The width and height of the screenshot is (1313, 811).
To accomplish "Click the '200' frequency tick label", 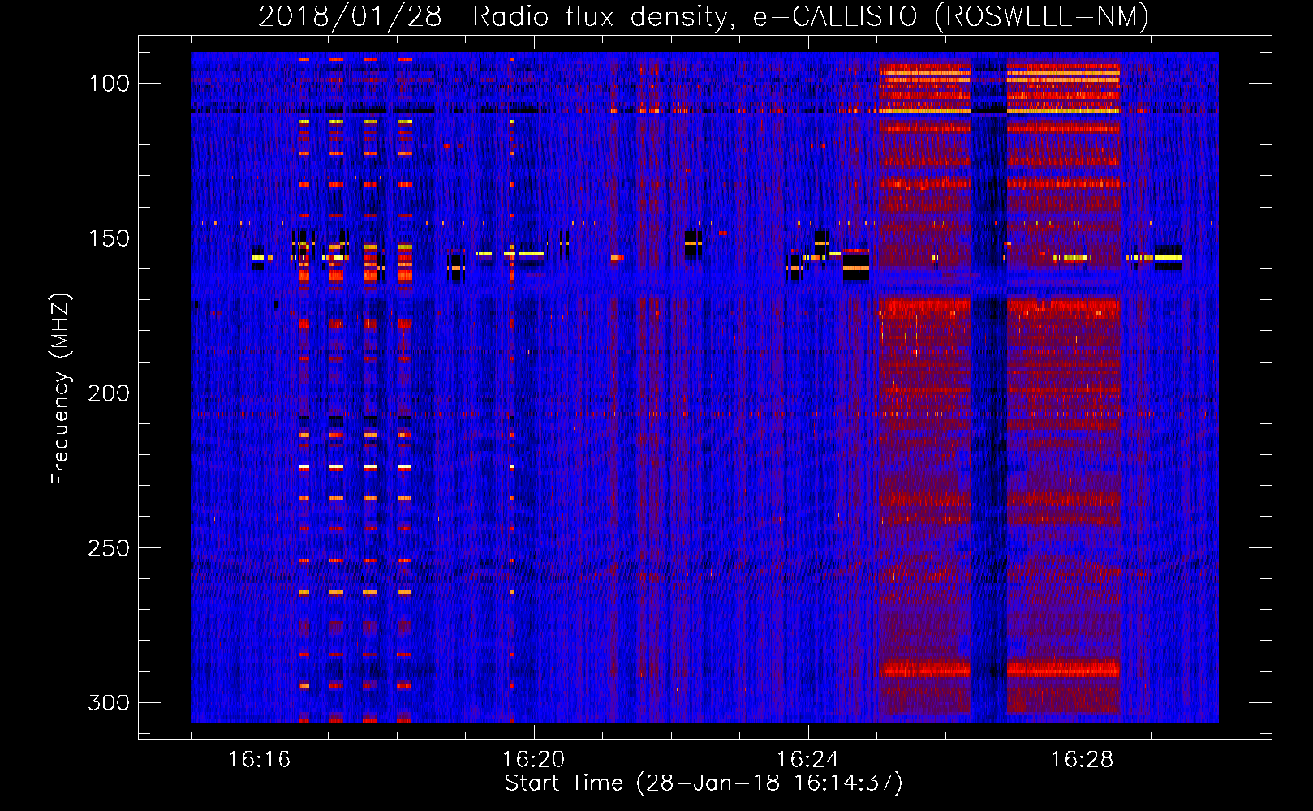I will [x=108, y=393].
